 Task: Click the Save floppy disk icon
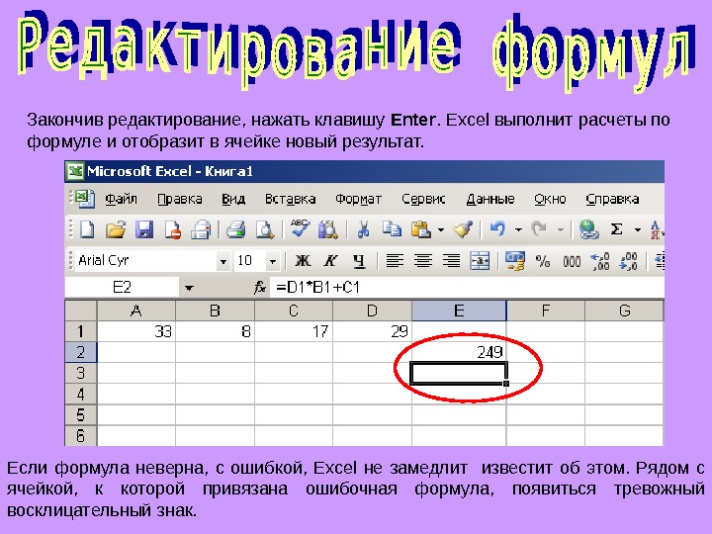(144, 229)
